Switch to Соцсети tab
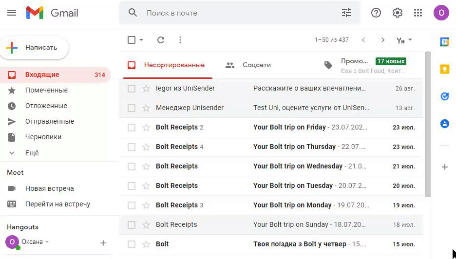The image size is (456, 259). [x=256, y=65]
